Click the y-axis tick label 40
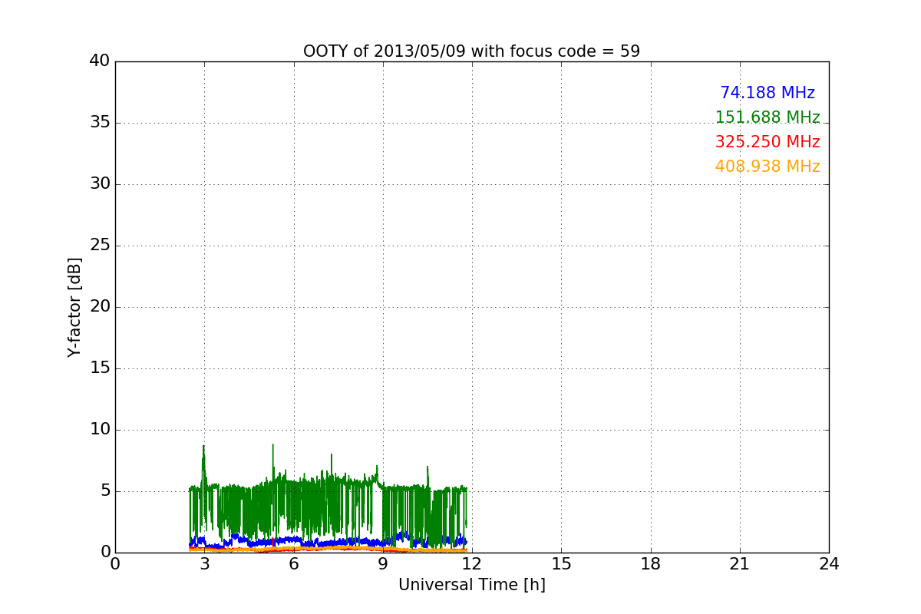The width and height of the screenshot is (921, 614). point(100,61)
